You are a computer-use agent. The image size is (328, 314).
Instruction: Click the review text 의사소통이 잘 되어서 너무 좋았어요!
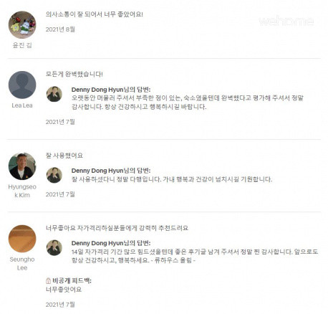click(x=95, y=14)
